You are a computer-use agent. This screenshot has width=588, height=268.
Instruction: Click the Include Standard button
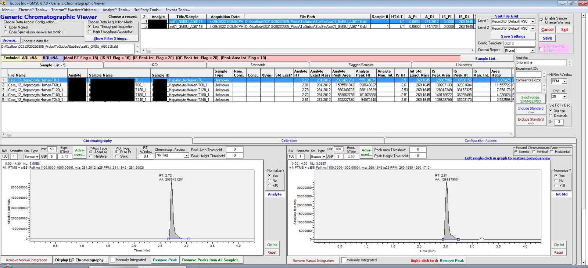point(531,110)
